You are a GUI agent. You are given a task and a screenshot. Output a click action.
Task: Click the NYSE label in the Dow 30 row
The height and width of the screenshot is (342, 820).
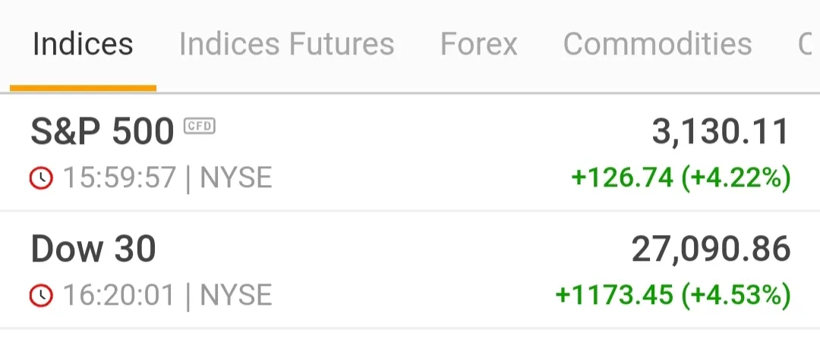[x=235, y=295]
